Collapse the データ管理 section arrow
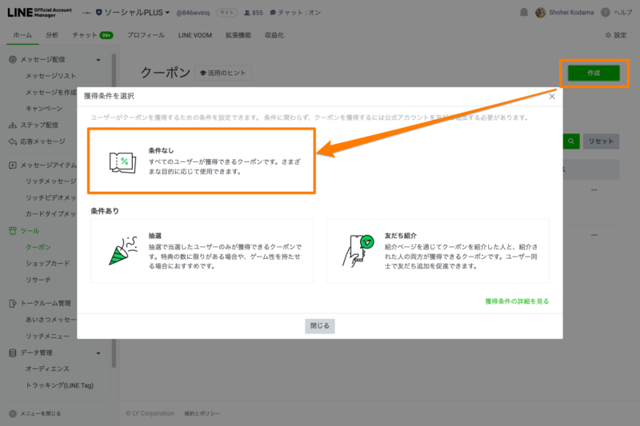The image size is (640, 426). (98, 353)
